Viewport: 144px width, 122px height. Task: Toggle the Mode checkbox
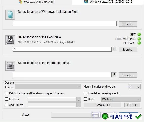(85, 99)
